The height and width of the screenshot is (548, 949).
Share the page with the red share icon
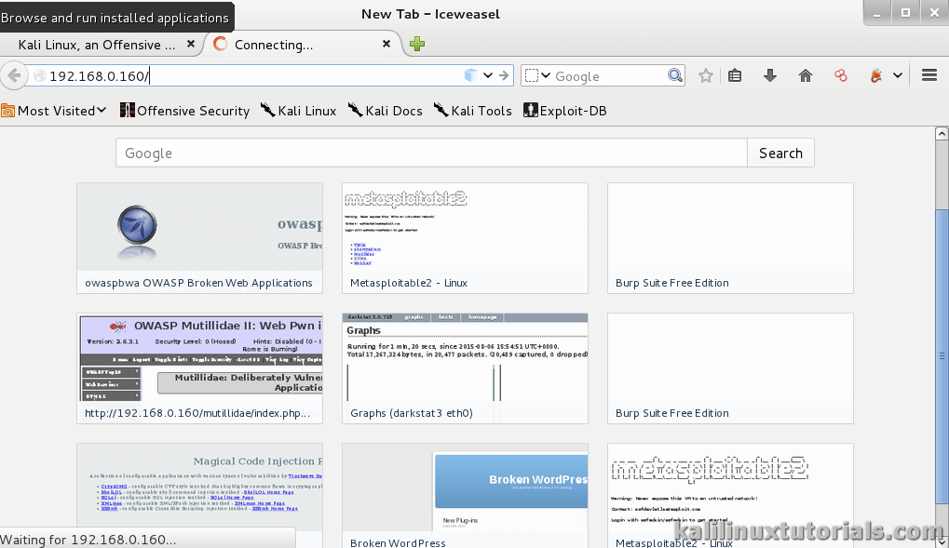(x=839, y=75)
